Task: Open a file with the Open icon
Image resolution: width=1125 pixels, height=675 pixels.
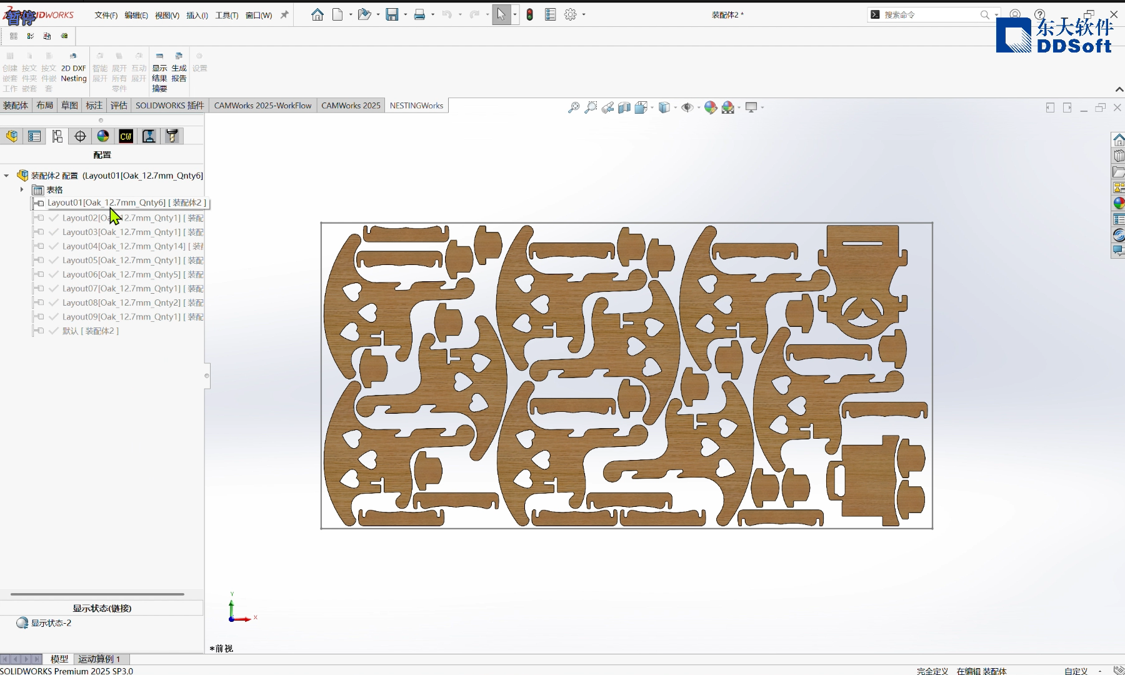Action: point(364,14)
